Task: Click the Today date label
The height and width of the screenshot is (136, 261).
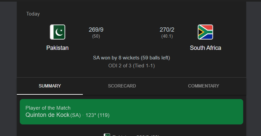Action: click(33, 14)
